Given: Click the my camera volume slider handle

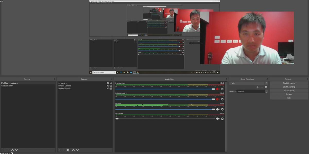Looking at the screenshot, I should [x=117, y=119].
